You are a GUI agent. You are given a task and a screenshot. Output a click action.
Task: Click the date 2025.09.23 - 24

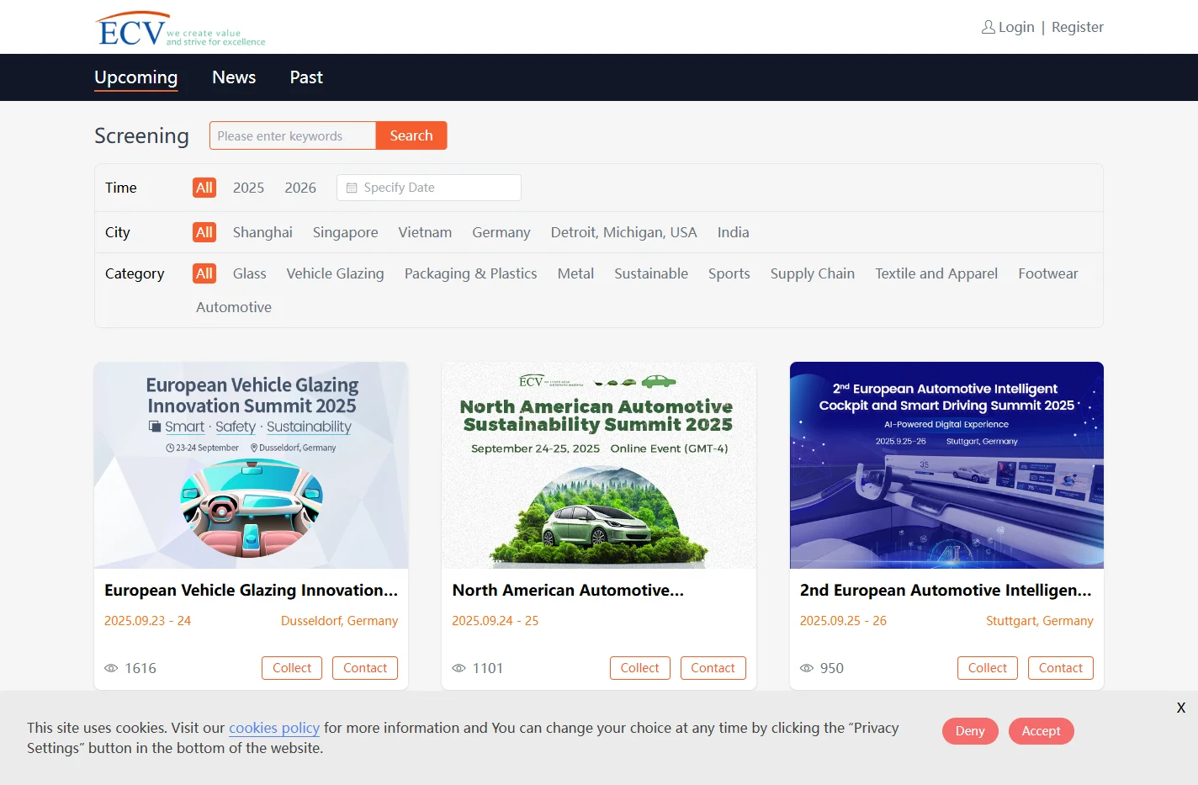tap(148, 621)
